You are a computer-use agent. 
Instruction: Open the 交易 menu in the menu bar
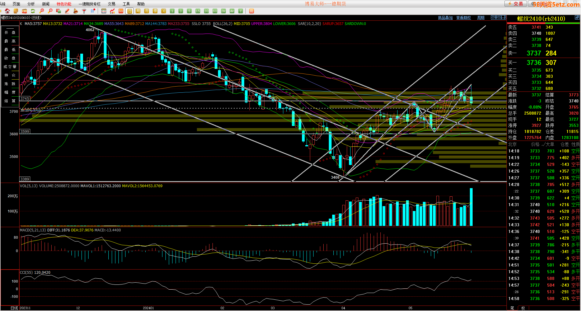pyautogui.click(x=111, y=4)
